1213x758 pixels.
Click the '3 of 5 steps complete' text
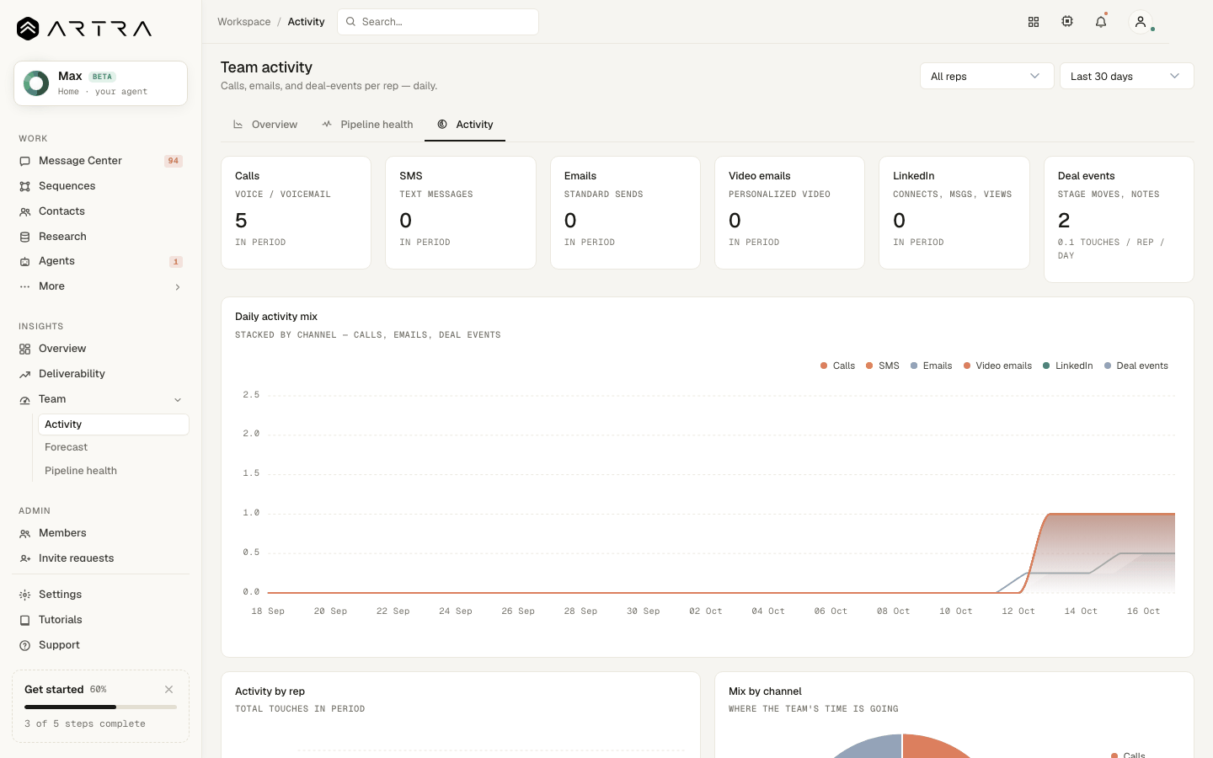coord(85,723)
